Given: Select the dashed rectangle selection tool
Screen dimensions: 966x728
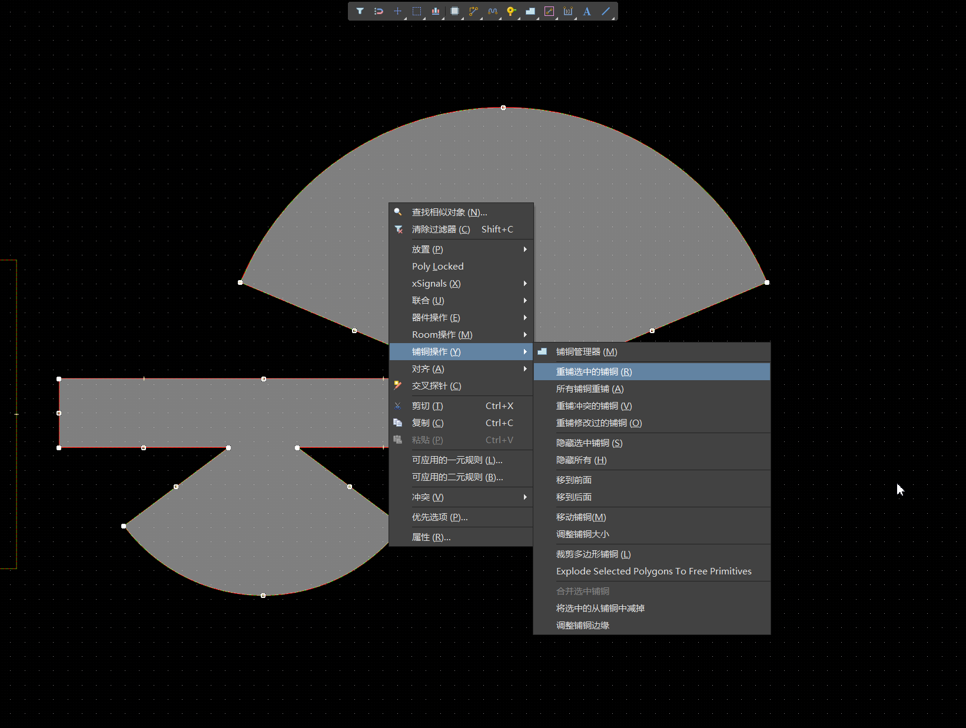Looking at the screenshot, I should point(417,11).
